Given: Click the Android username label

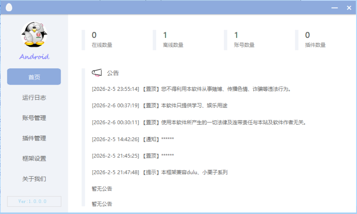Looking at the screenshot, I should click(x=34, y=57).
